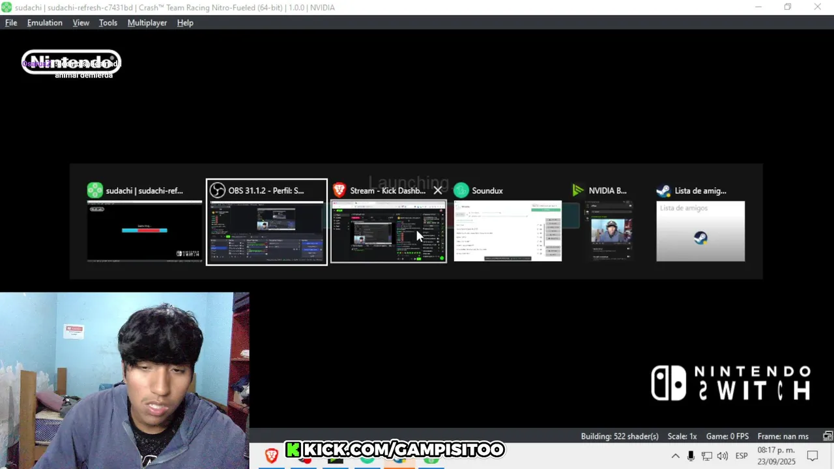This screenshot has width=834, height=469.
Task: Click the "Soundux" title text in the switcher
Action: [x=487, y=191]
